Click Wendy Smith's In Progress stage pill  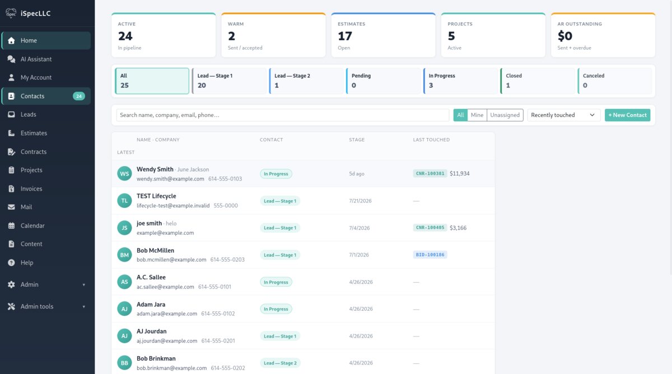tap(276, 174)
